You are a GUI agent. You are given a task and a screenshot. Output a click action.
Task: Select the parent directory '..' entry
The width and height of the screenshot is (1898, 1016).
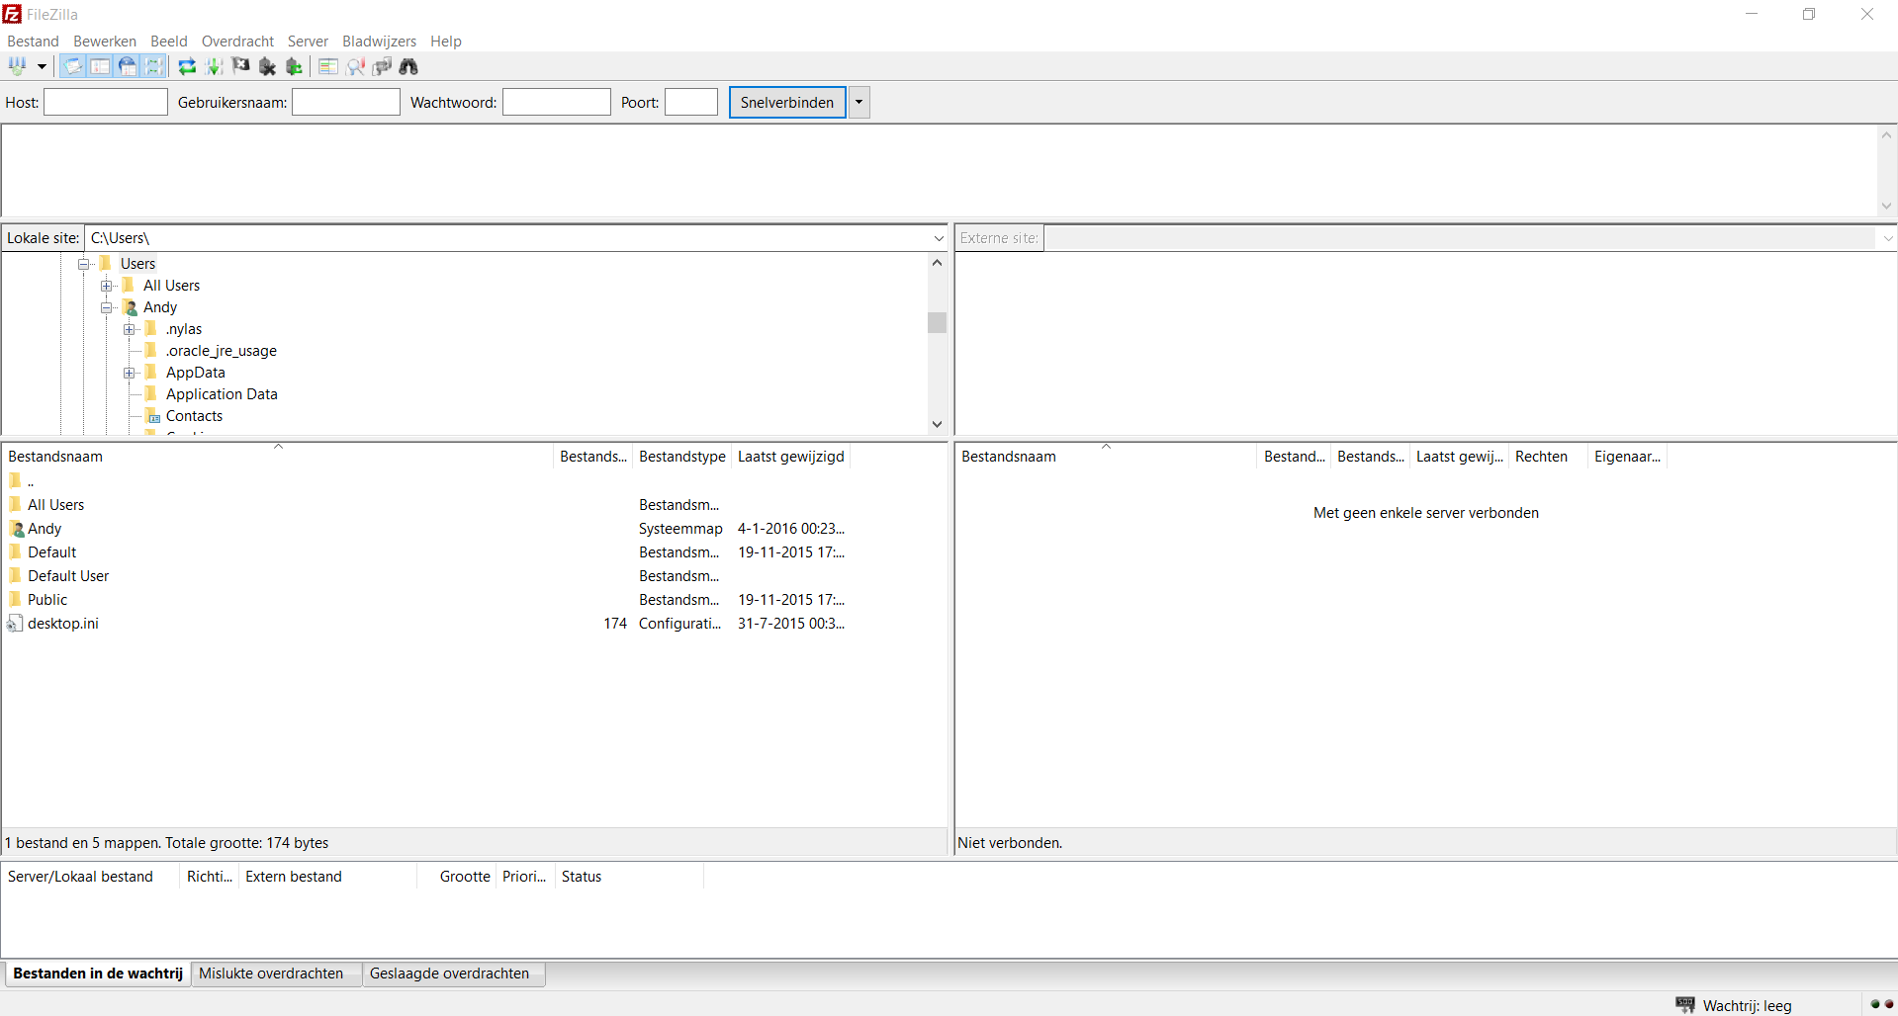[31, 481]
